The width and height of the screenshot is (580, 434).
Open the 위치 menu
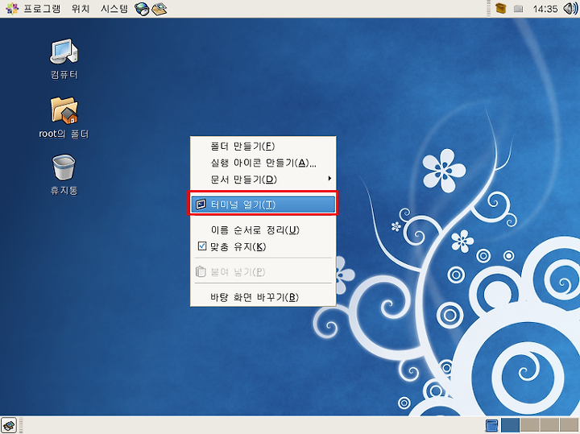coord(81,9)
